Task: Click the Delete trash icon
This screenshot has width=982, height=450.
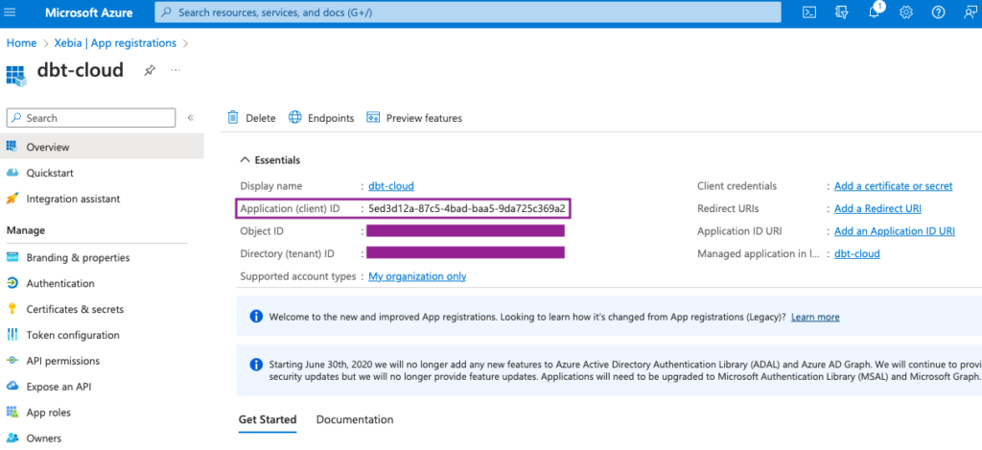Action: (233, 117)
